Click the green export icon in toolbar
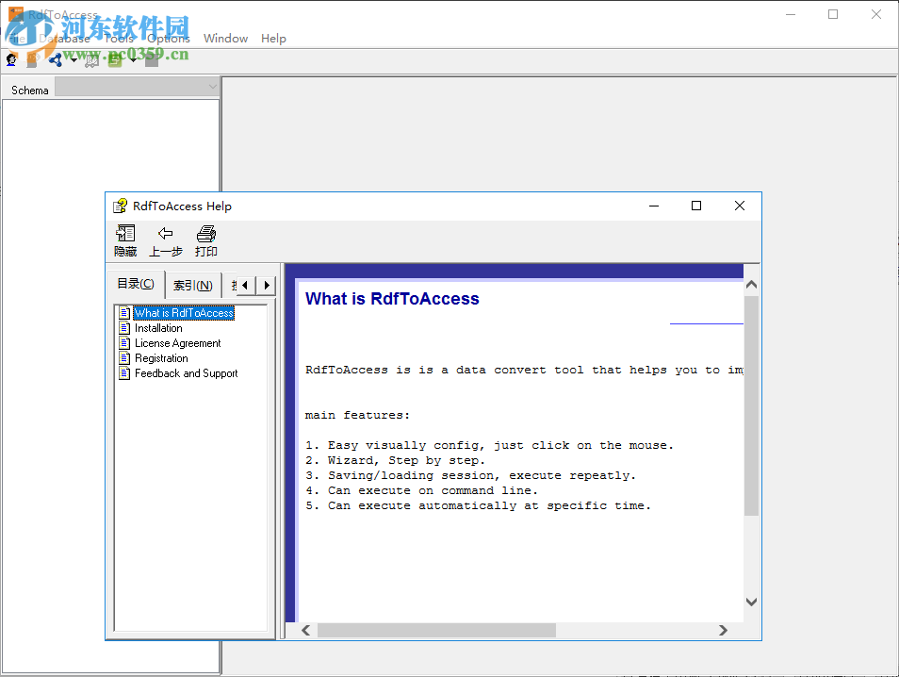 point(115,59)
